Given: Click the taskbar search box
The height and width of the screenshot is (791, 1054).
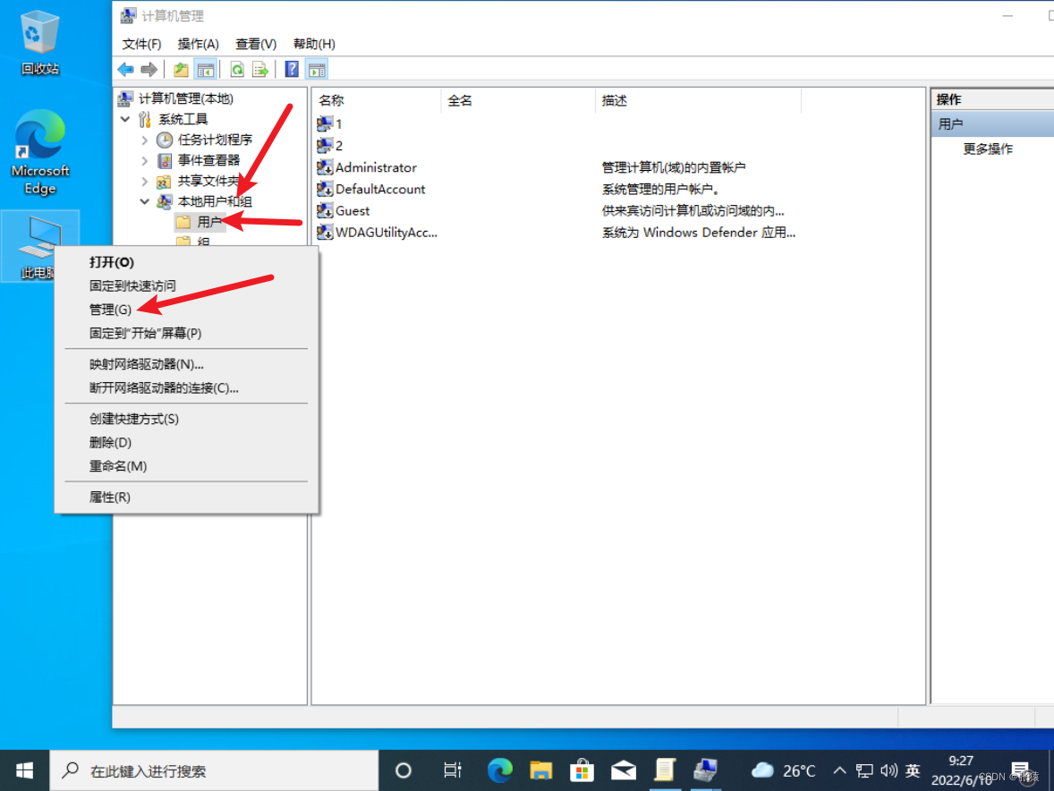Looking at the screenshot, I should coord(214,770).
